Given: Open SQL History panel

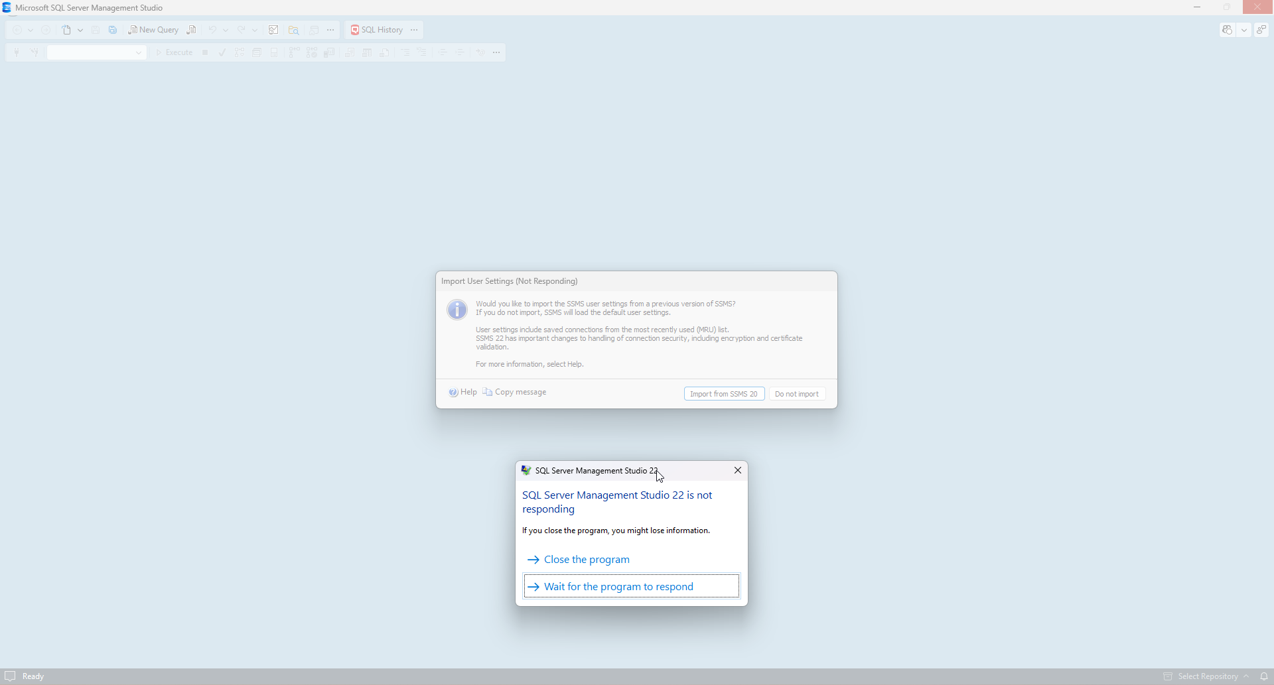Looking at the screenshot, I should tap(377, 30).
